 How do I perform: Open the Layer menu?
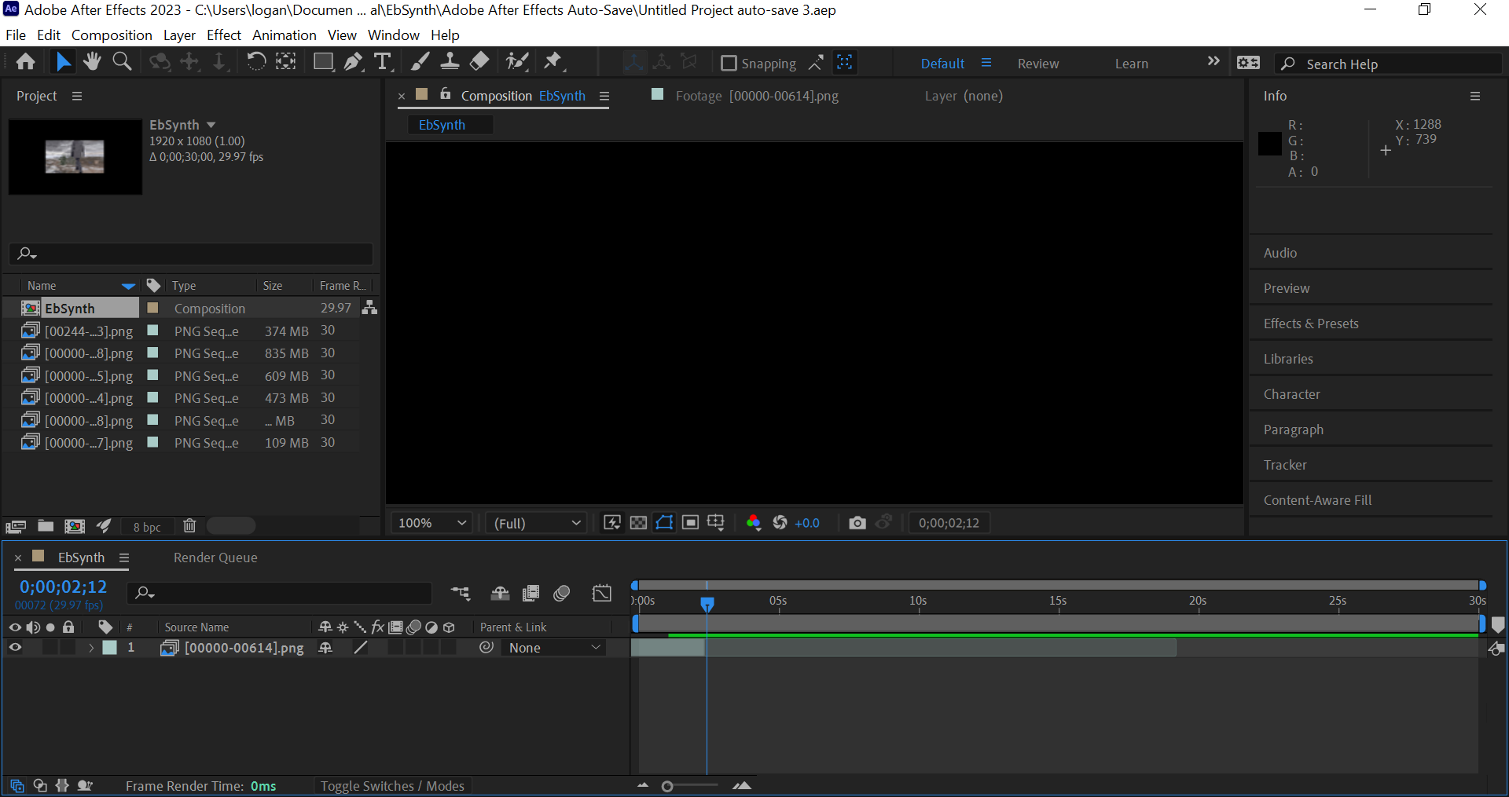tap(179, 35)
